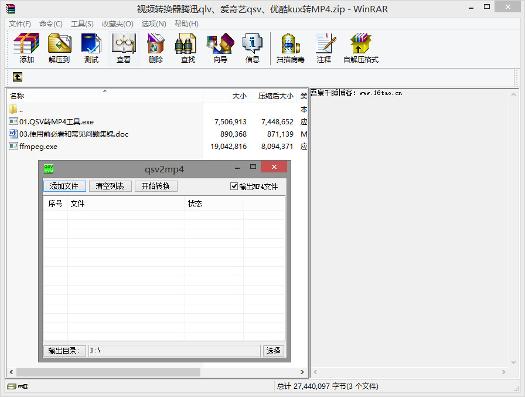Open the 向导 (Wizard) toolbar icon
The width and height of the screenshot is (525, 397).
[x=220, y=48]
